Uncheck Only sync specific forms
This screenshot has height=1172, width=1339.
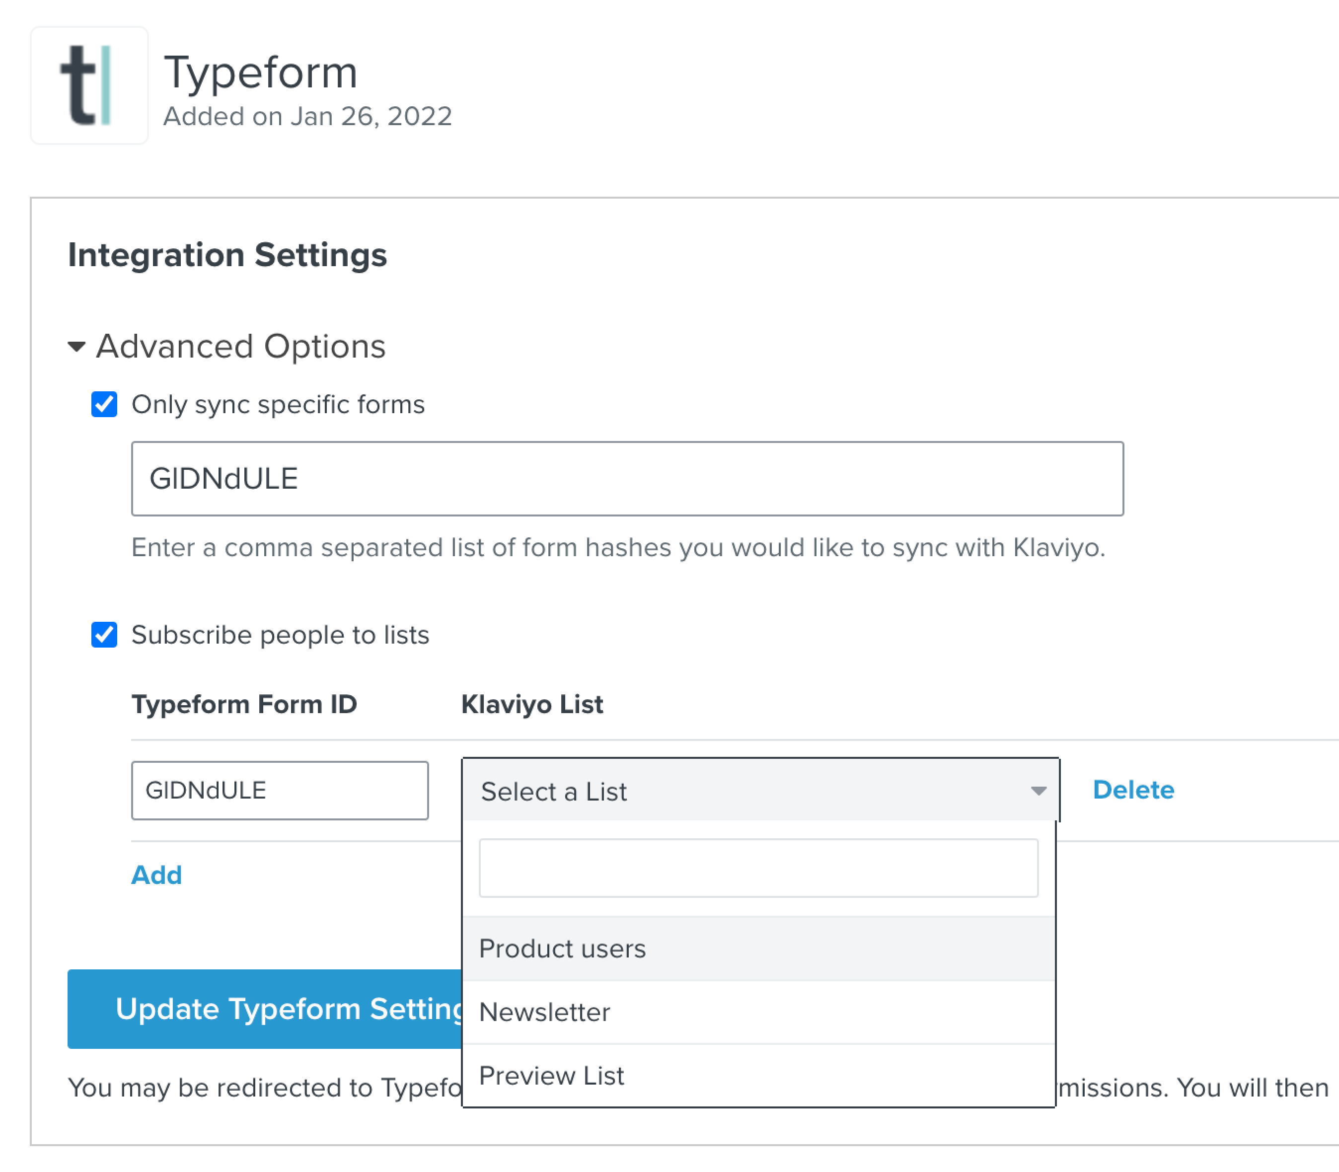(x=104, y=404)
